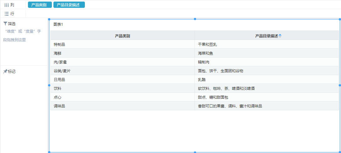Screen dimensions: 341x153
Task: Click the filter drop area placeholder text
Action: [x=23, y=36]
